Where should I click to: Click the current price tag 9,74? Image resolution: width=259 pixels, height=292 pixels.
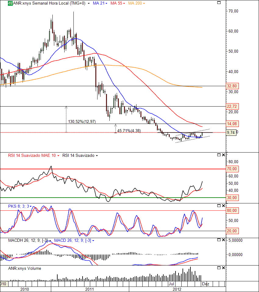tap(231, 132)
